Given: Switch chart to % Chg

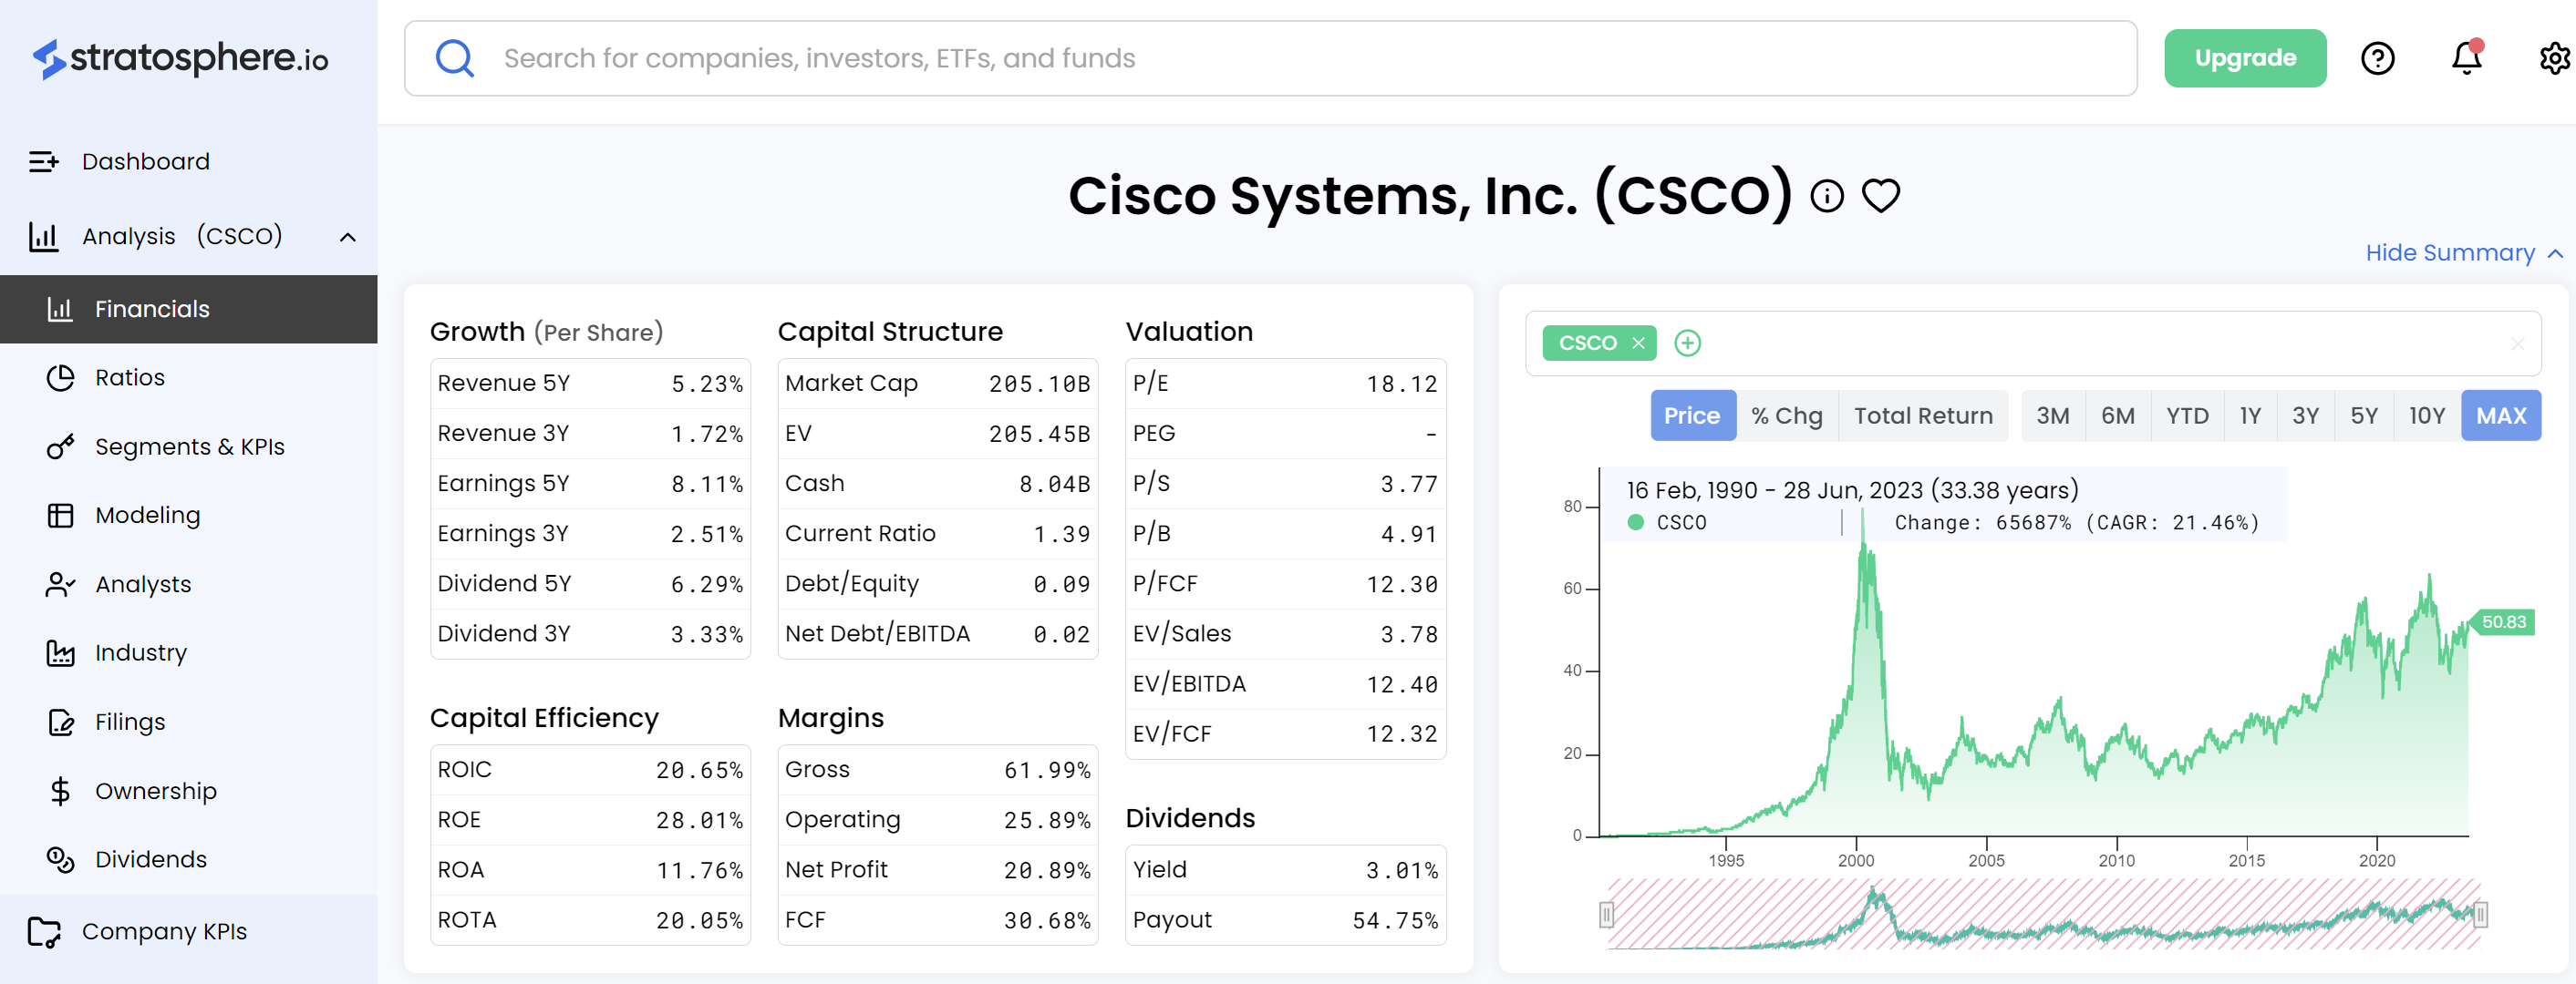Looking at the screenshot, I should pyautogui.click(x=1786, y=415).
